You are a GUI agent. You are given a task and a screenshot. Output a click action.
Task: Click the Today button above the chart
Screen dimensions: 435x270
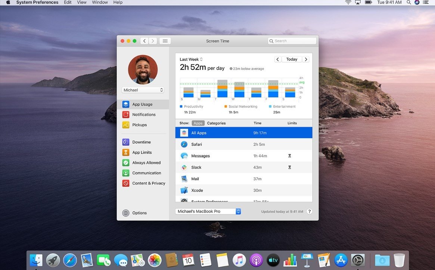pyautogui.click(x=291, y=59)
